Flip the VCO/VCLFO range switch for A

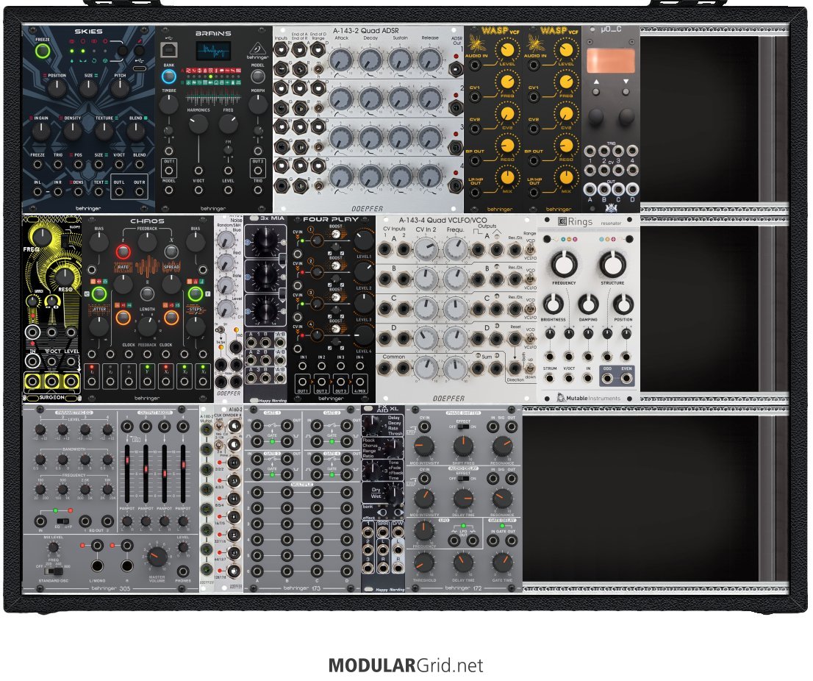click(529, 250)
